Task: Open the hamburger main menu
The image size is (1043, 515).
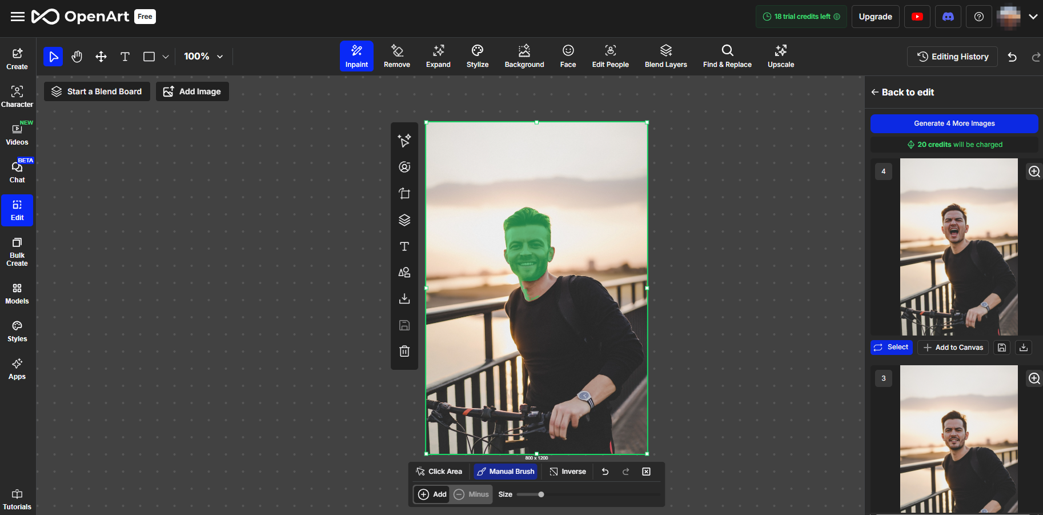Action: (18, 17)
